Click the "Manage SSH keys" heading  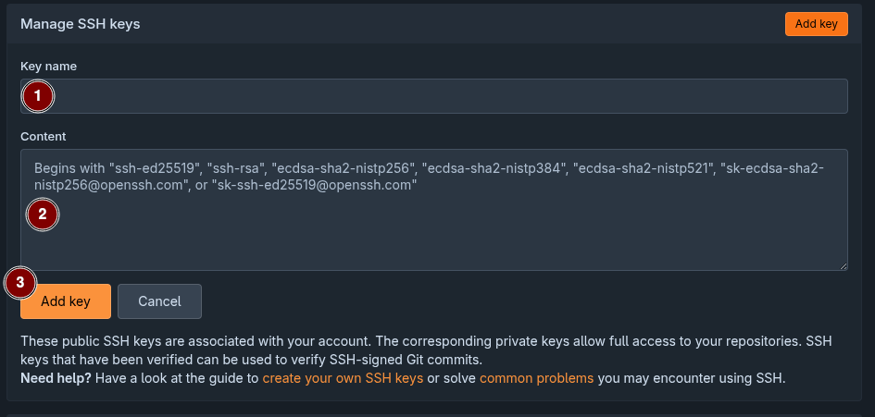point(81,24)
